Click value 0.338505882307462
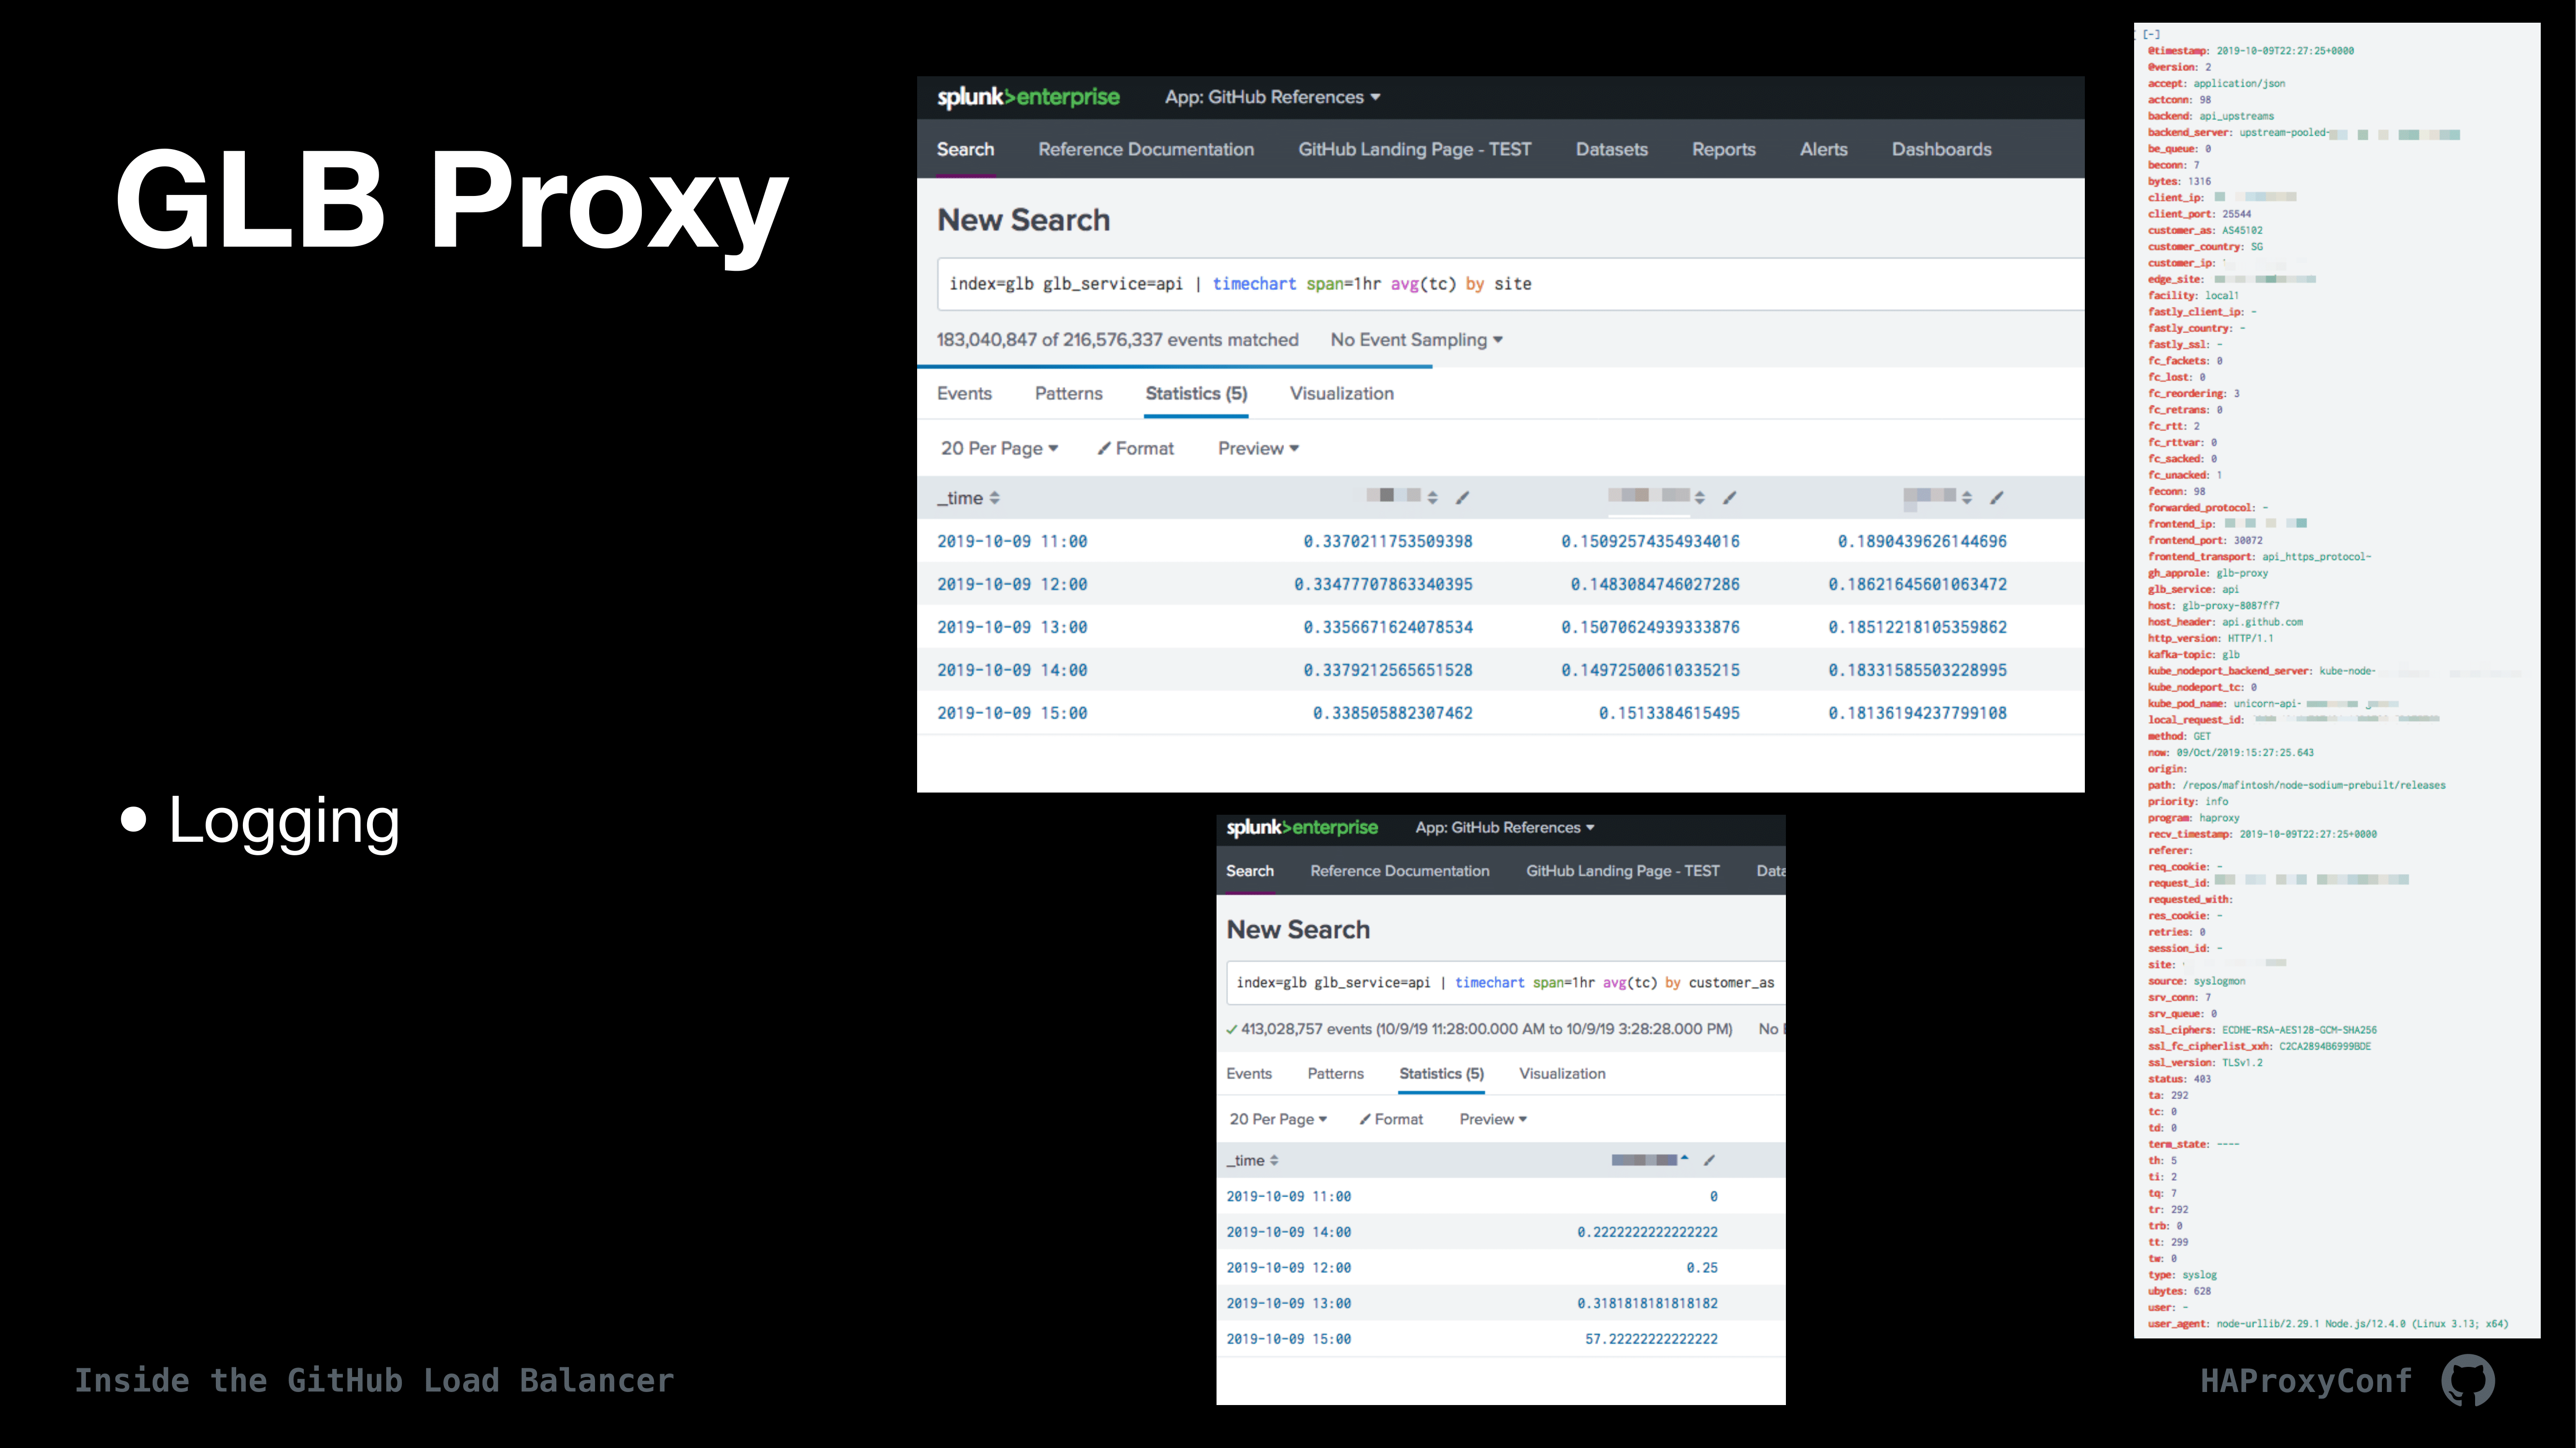Screen dimensions: 2576x1448 [x=1393, y=713]
